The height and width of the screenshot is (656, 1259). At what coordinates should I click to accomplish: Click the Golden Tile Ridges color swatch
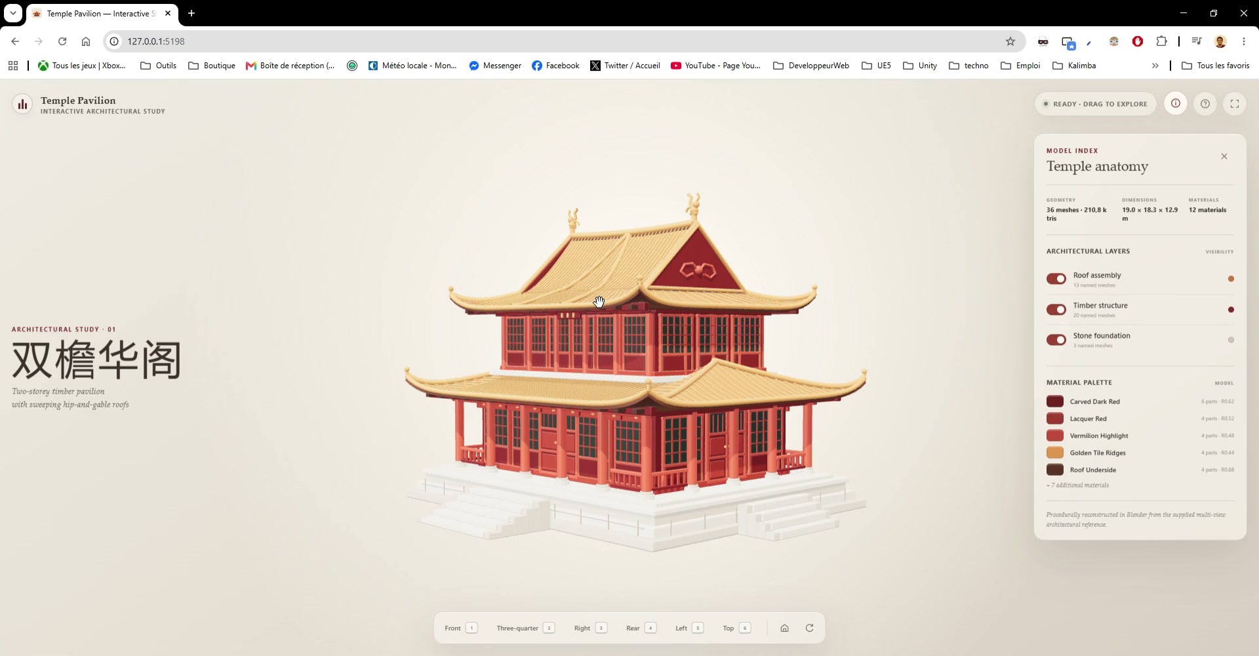pyautogui.click(x=1055, y=453)
